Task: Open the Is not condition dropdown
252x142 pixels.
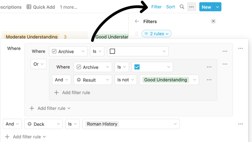Action: coord(126,80)
